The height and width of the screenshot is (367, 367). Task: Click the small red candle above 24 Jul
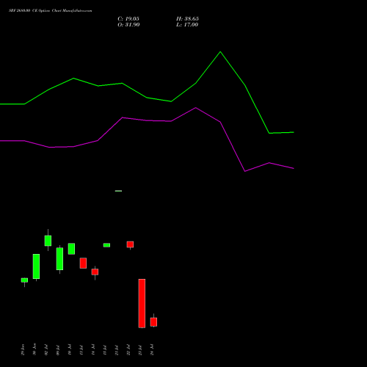(153, 322)
